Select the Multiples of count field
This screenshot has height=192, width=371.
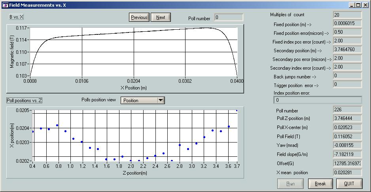tap(347, 15)
